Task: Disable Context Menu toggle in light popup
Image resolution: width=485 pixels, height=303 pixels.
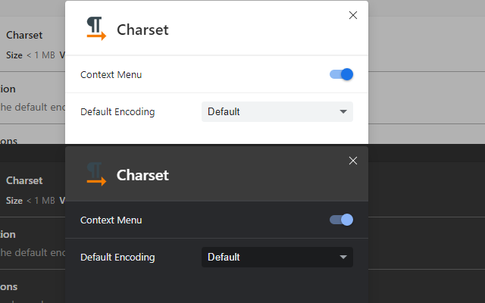Action: [342, 74]
